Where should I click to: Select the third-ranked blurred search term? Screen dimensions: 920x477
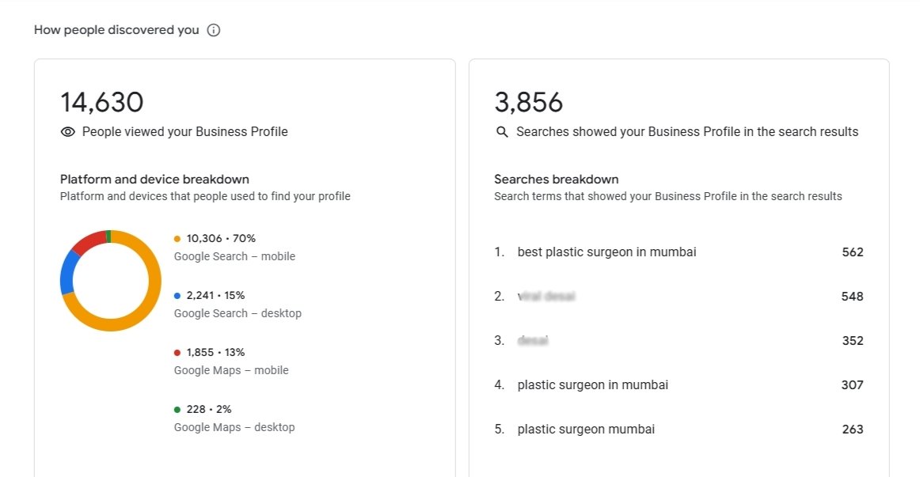(x=533, y=341)
